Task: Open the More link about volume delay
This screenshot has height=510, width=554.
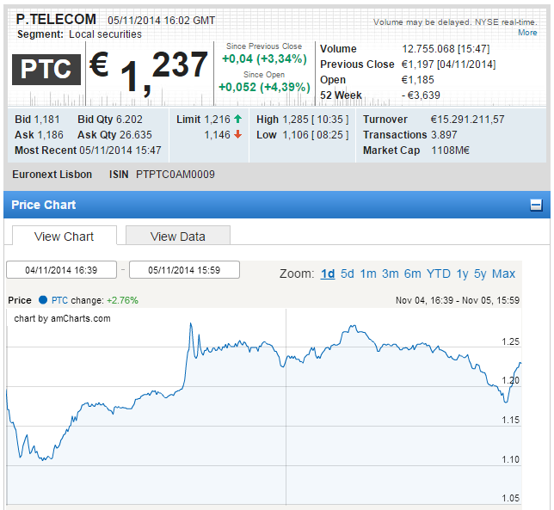Action: click(527, 33)
